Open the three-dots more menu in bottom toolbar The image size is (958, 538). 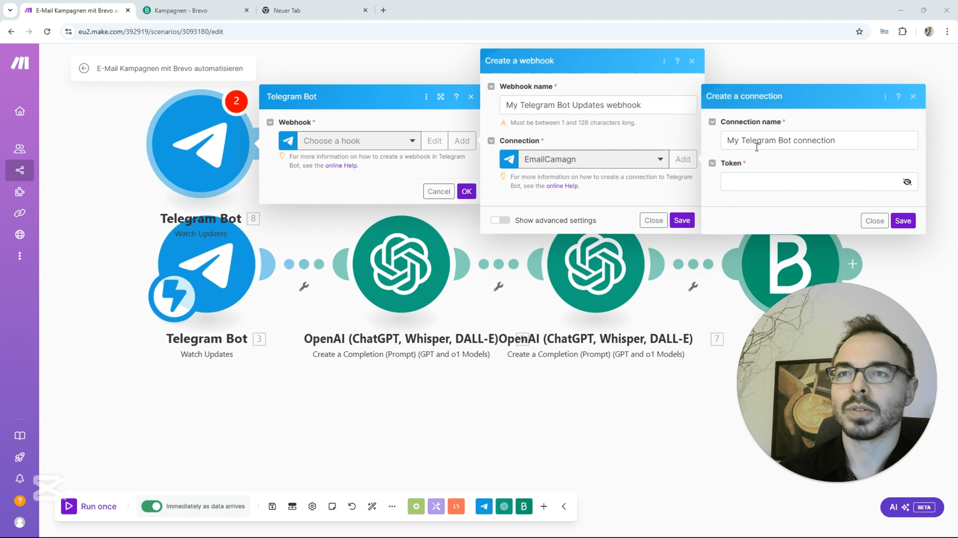coord(392,507)
